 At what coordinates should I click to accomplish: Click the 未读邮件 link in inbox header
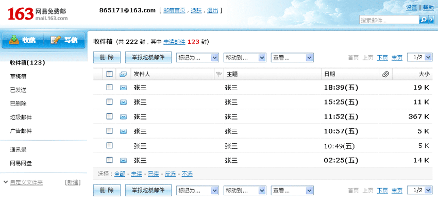pyautogui.click(x=174, y=42)
